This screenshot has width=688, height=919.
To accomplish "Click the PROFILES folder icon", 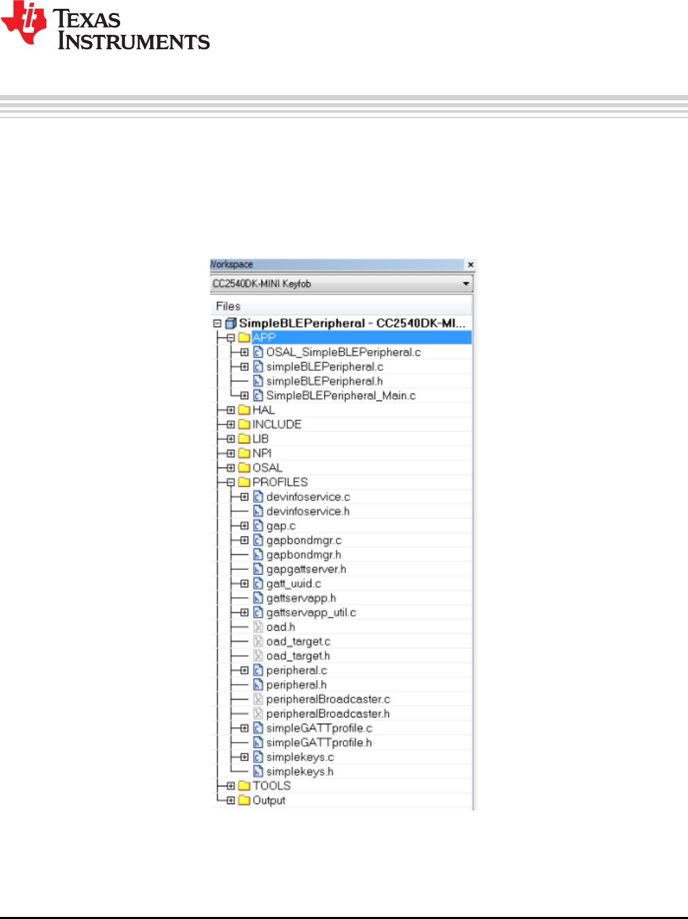I will click(244, 482).
